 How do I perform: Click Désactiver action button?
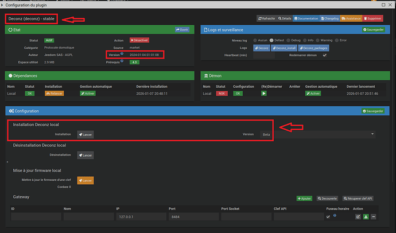[x=139, y=40]
